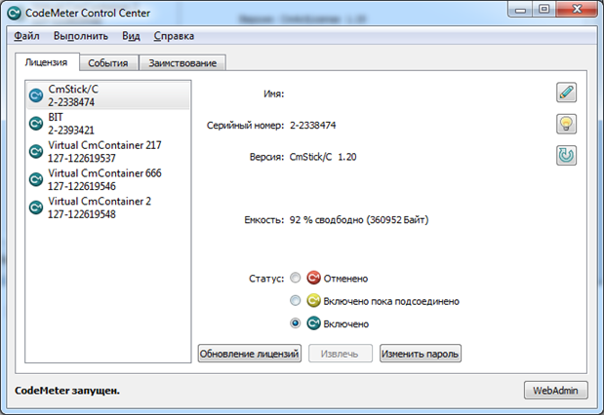Click the red Отменено status icon

(313, 278)
